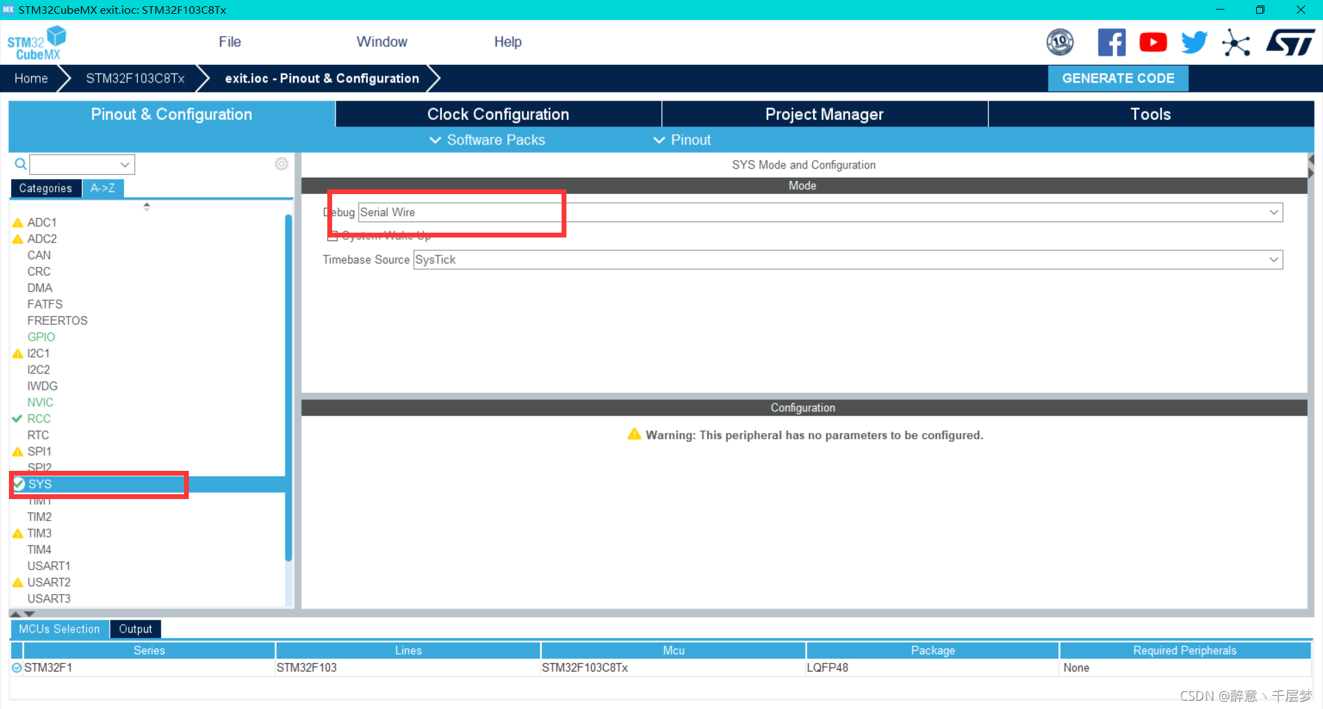Switch to Tools tab
The width and height of the screenshot is (1323, 709).
click(x=1151, y=114)
